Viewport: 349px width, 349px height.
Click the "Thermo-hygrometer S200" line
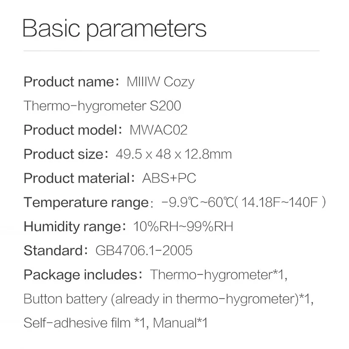click(x=102, y=105)
